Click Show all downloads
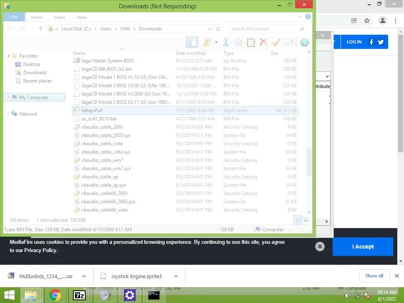The height and width of the screenshot is (303, 404). tap(374, 276)
